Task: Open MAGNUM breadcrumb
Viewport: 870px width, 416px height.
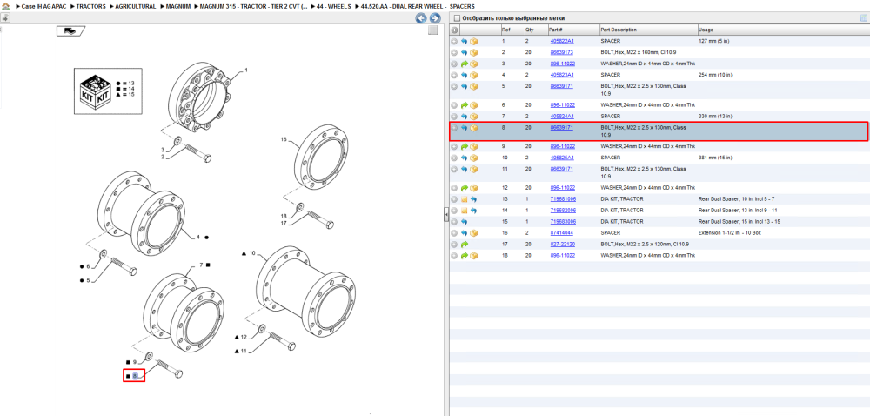Action: click(x=178, y=6)
